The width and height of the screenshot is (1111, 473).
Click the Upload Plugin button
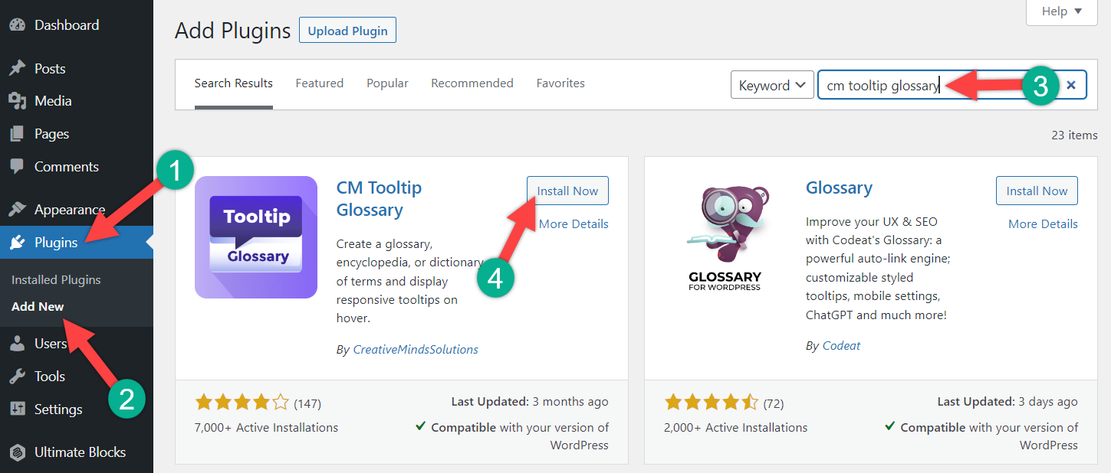[347, 31]
